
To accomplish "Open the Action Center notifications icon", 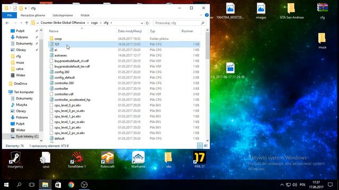I will pos(330,185).
